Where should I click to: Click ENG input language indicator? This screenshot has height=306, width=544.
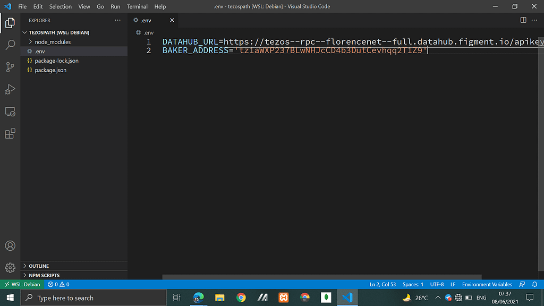point(481,297)
